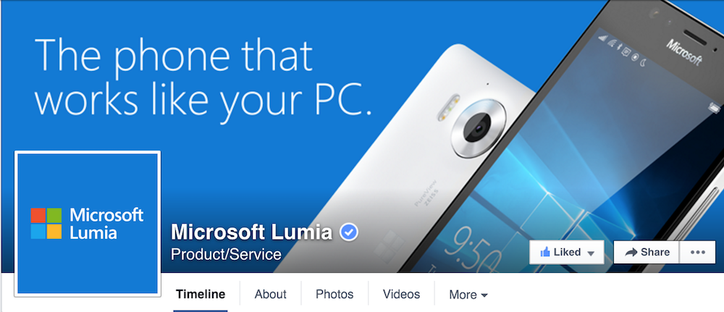Viewport: 724px width, 312px height.
Task: Switch to the Timeline tab
Action: (201, 294)
